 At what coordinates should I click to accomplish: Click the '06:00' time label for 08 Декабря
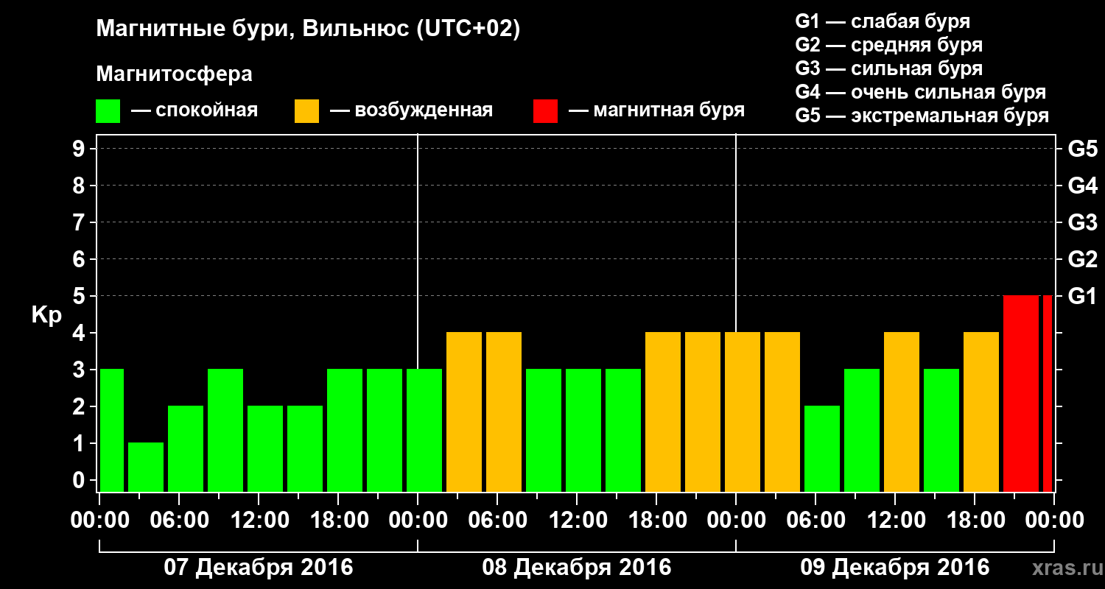point(497,521)
